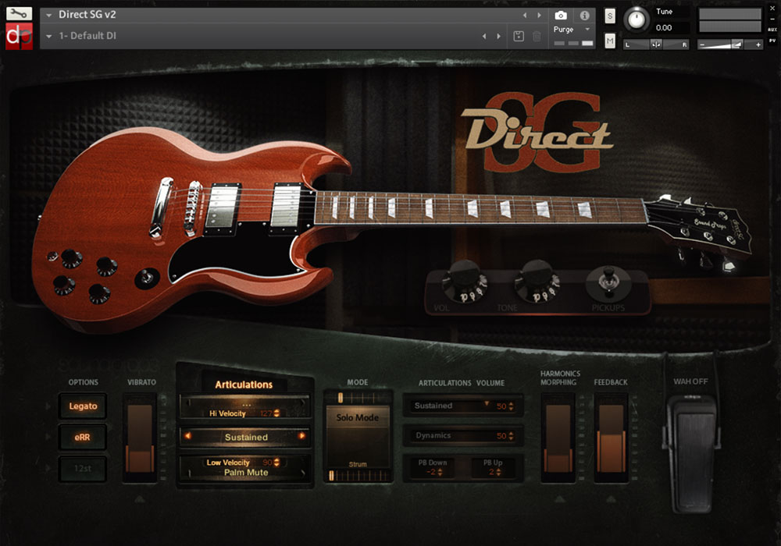Screen dimensions: 781x546
Task: Center the pan using the middle pan marker
Action: point(656,44)
